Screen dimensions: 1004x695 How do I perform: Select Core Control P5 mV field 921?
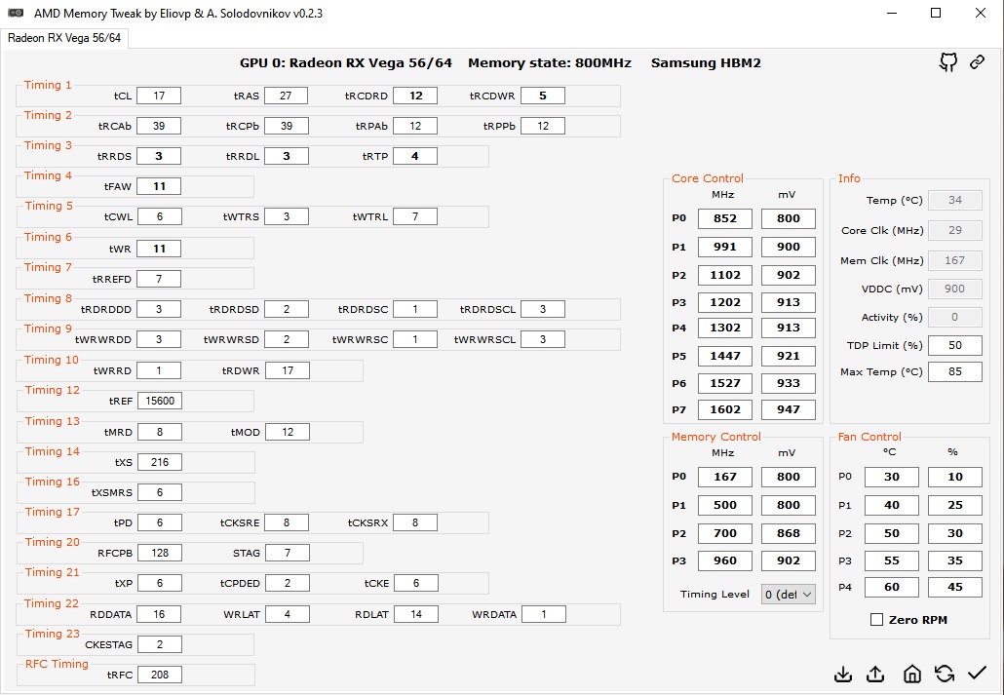789,356
